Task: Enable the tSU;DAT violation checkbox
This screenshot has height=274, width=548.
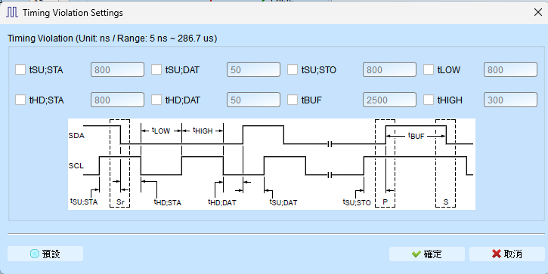Action: point(156,69)
